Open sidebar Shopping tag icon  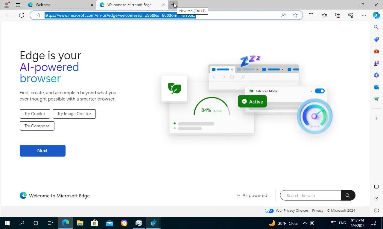pyautogui.click(x=376, y=39)
